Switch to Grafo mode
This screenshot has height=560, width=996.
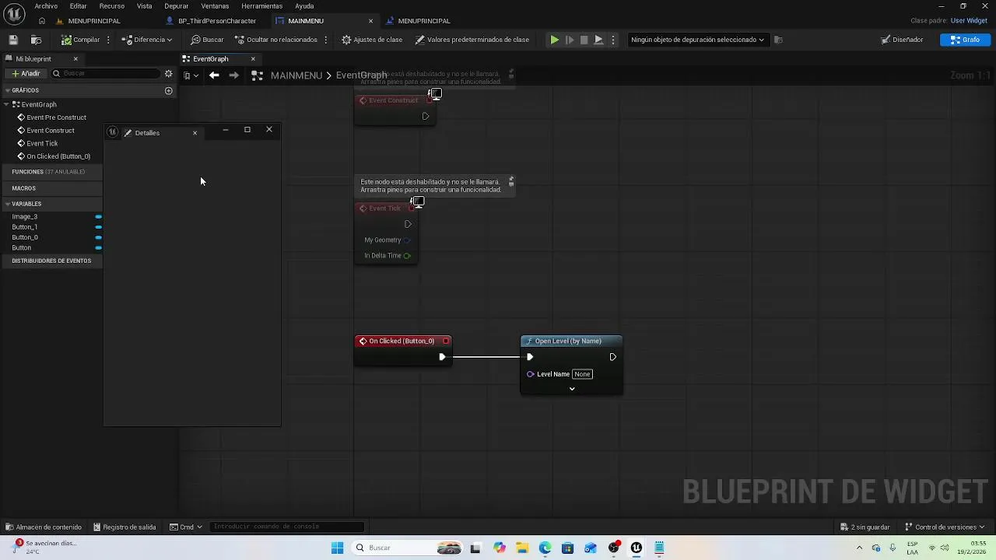(965, 40)
